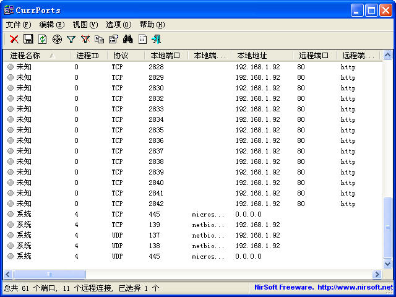Click the gray circle icon of UDP 137 row

tap(11, 235)
